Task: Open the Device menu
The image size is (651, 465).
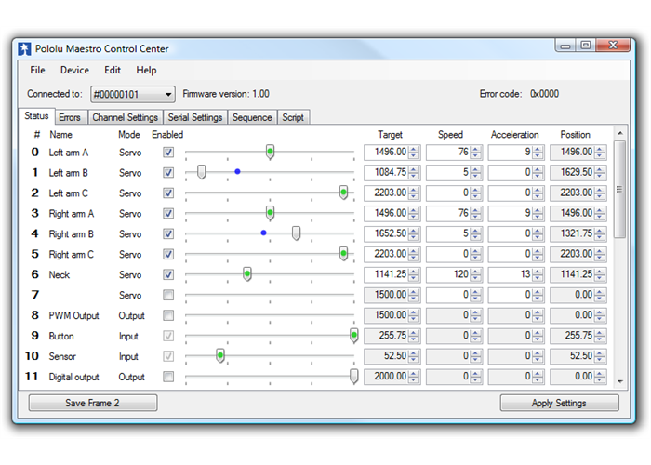Action: 74,70
